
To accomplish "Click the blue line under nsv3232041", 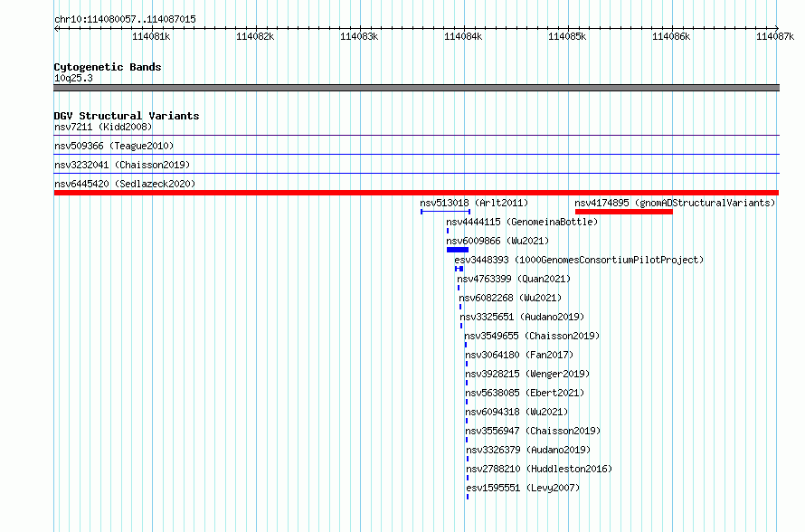I will coord(416,174).
